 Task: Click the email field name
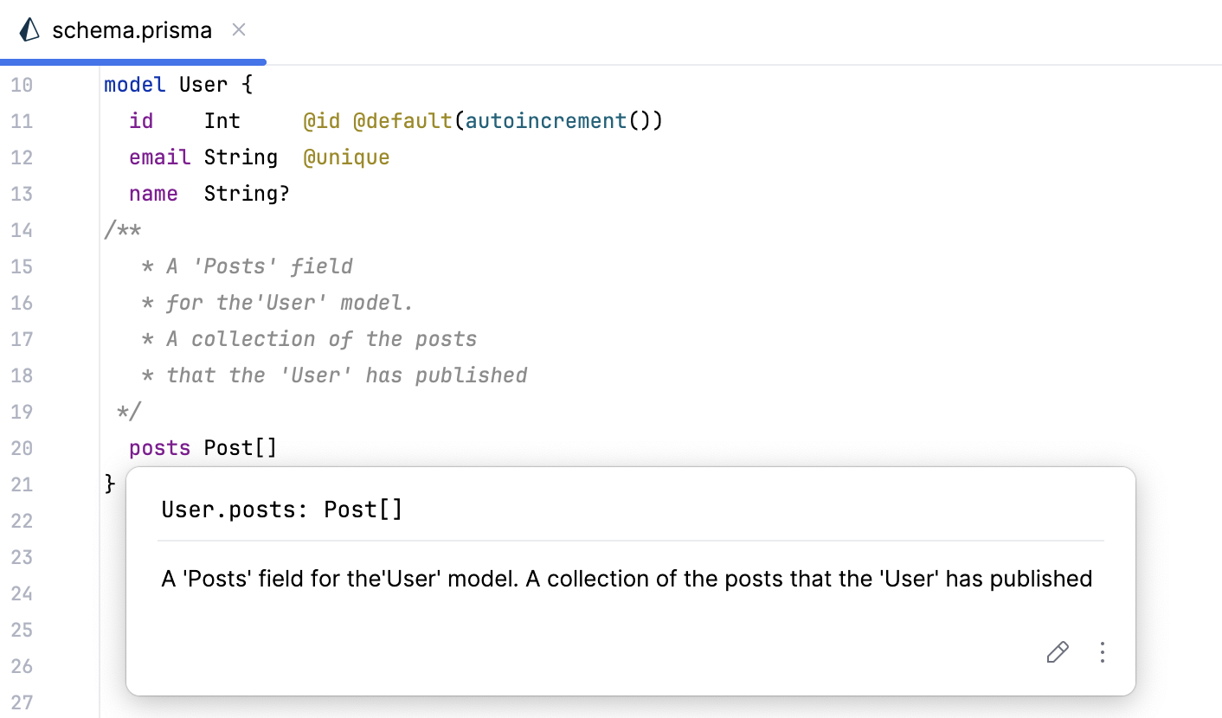(159, 157)
